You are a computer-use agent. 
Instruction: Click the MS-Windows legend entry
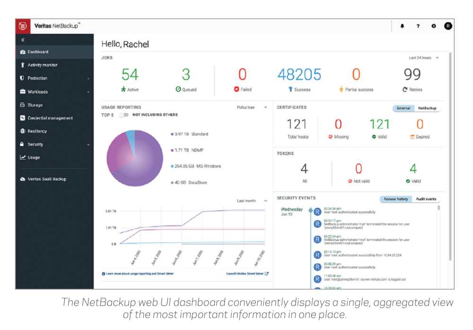click(196, 166)
